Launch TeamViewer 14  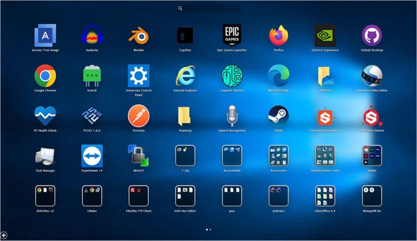click(92, 156)
